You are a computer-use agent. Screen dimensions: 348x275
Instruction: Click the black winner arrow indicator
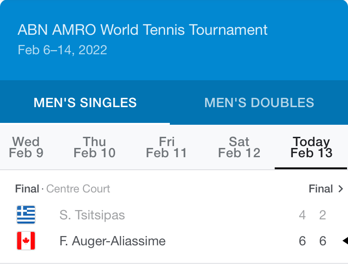[x=345, y=241]
